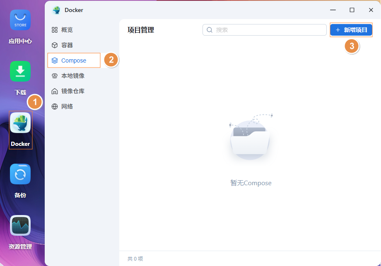381x266 pixels.
Task: Open the 下载 download app icon
Action: 20,71
